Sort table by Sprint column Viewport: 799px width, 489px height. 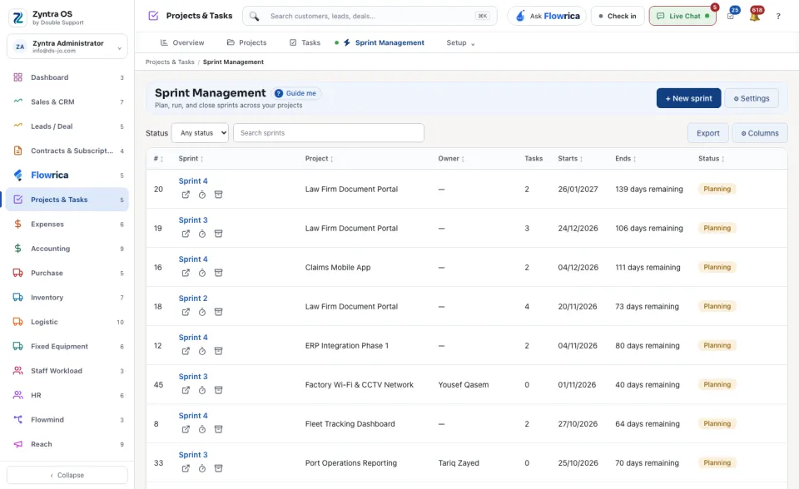pos(191,159)
